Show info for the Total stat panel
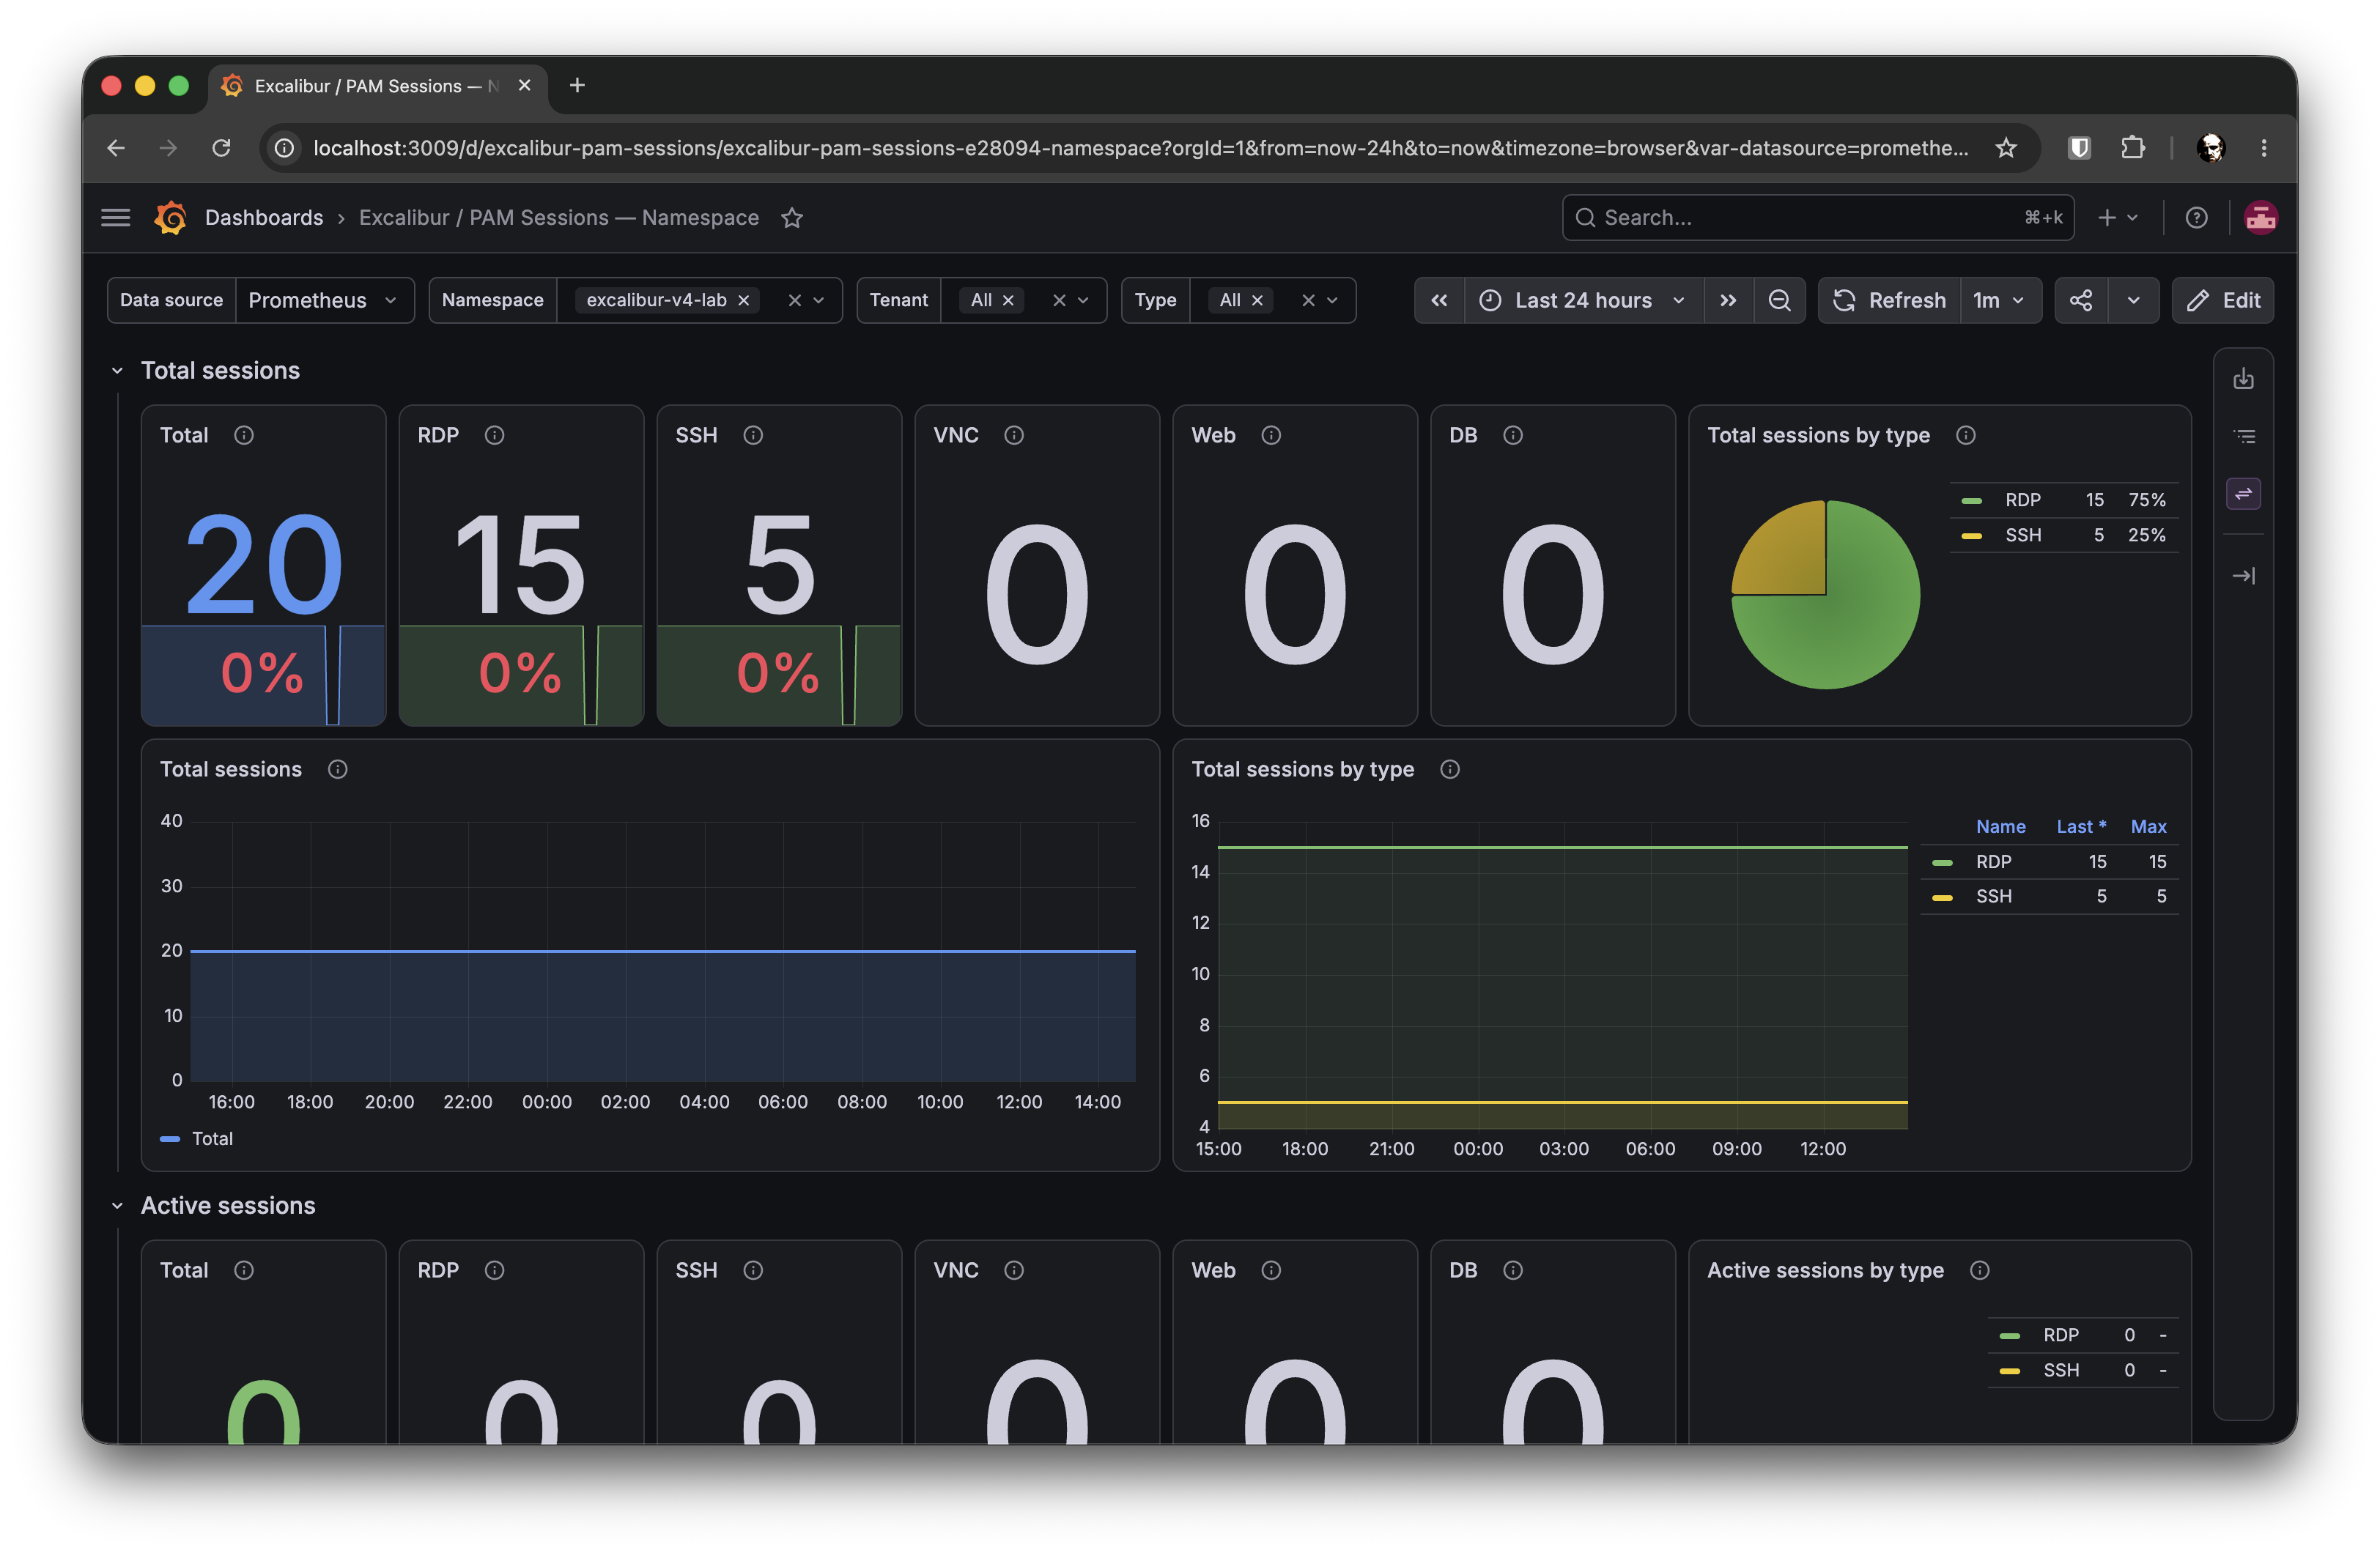The image size is (2380, 1553). [244, 435]
